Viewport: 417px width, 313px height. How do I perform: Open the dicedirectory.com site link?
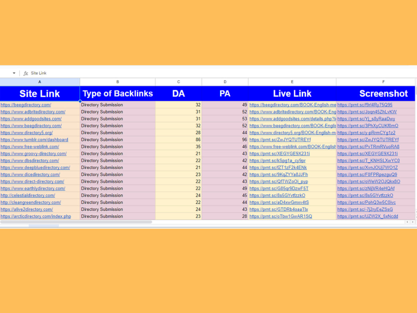click(30, 174)
